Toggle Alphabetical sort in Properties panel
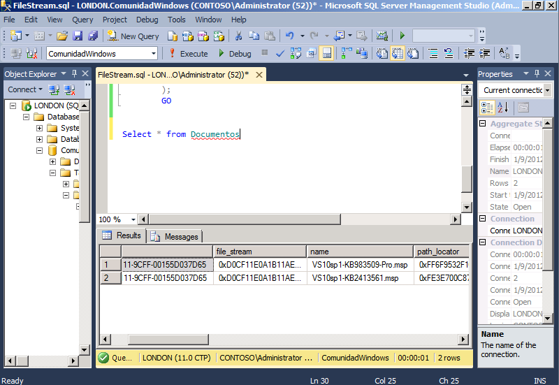This screenshot has width=559, height=385. 502,108
